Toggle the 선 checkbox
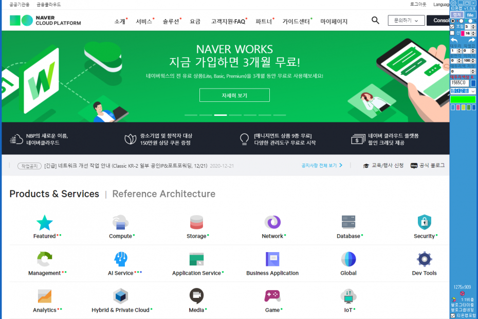The image size is (478, 319). (x=452, y=33)
